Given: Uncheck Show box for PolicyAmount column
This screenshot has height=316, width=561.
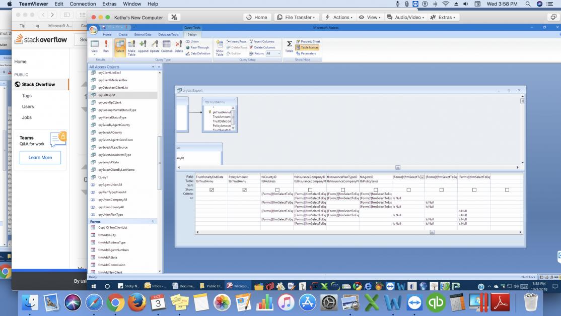Looking at the screenshot, I should [244, 189].
